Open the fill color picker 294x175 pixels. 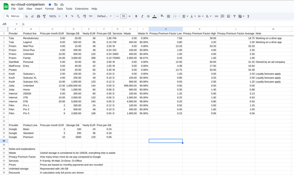(162, 16)
